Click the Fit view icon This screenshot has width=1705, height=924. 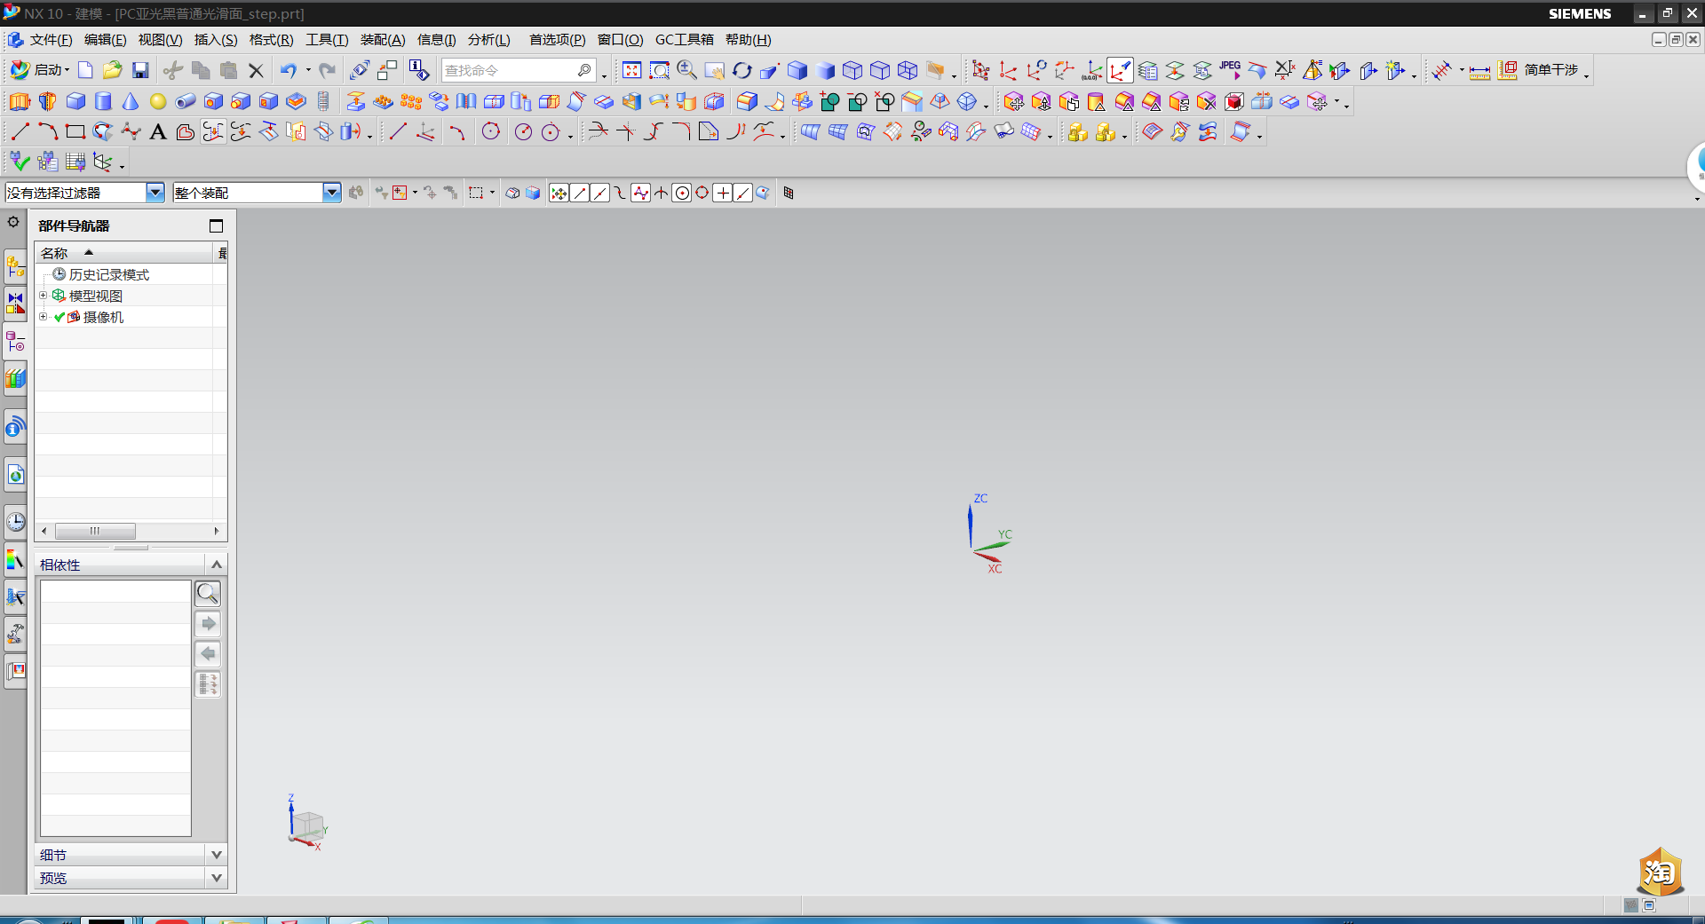click(x=631, y=70)
